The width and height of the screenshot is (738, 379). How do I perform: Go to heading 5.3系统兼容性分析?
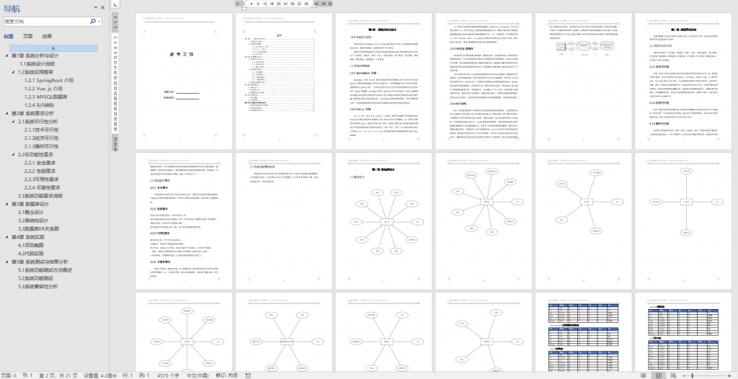pos(38,286)
